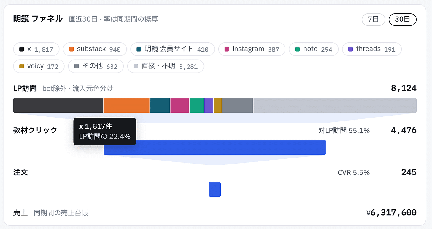This screenshot has height=229, width=432.
Task: Toggle the substack source filter chip
Action: tap(95, 49)
